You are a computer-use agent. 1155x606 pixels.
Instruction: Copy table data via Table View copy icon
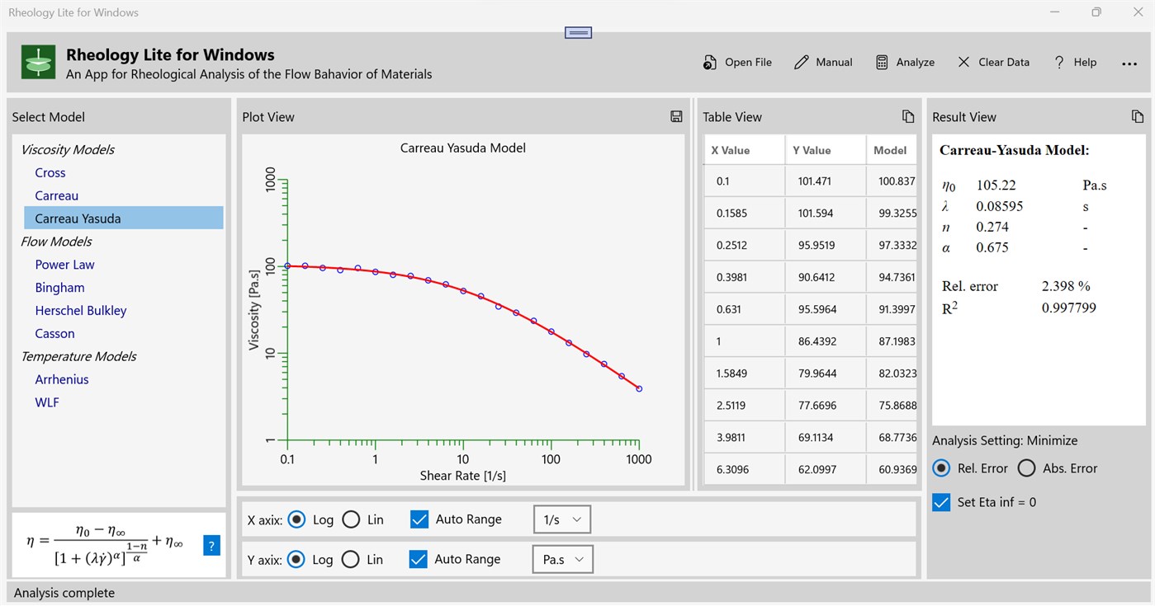coord(909,116)
